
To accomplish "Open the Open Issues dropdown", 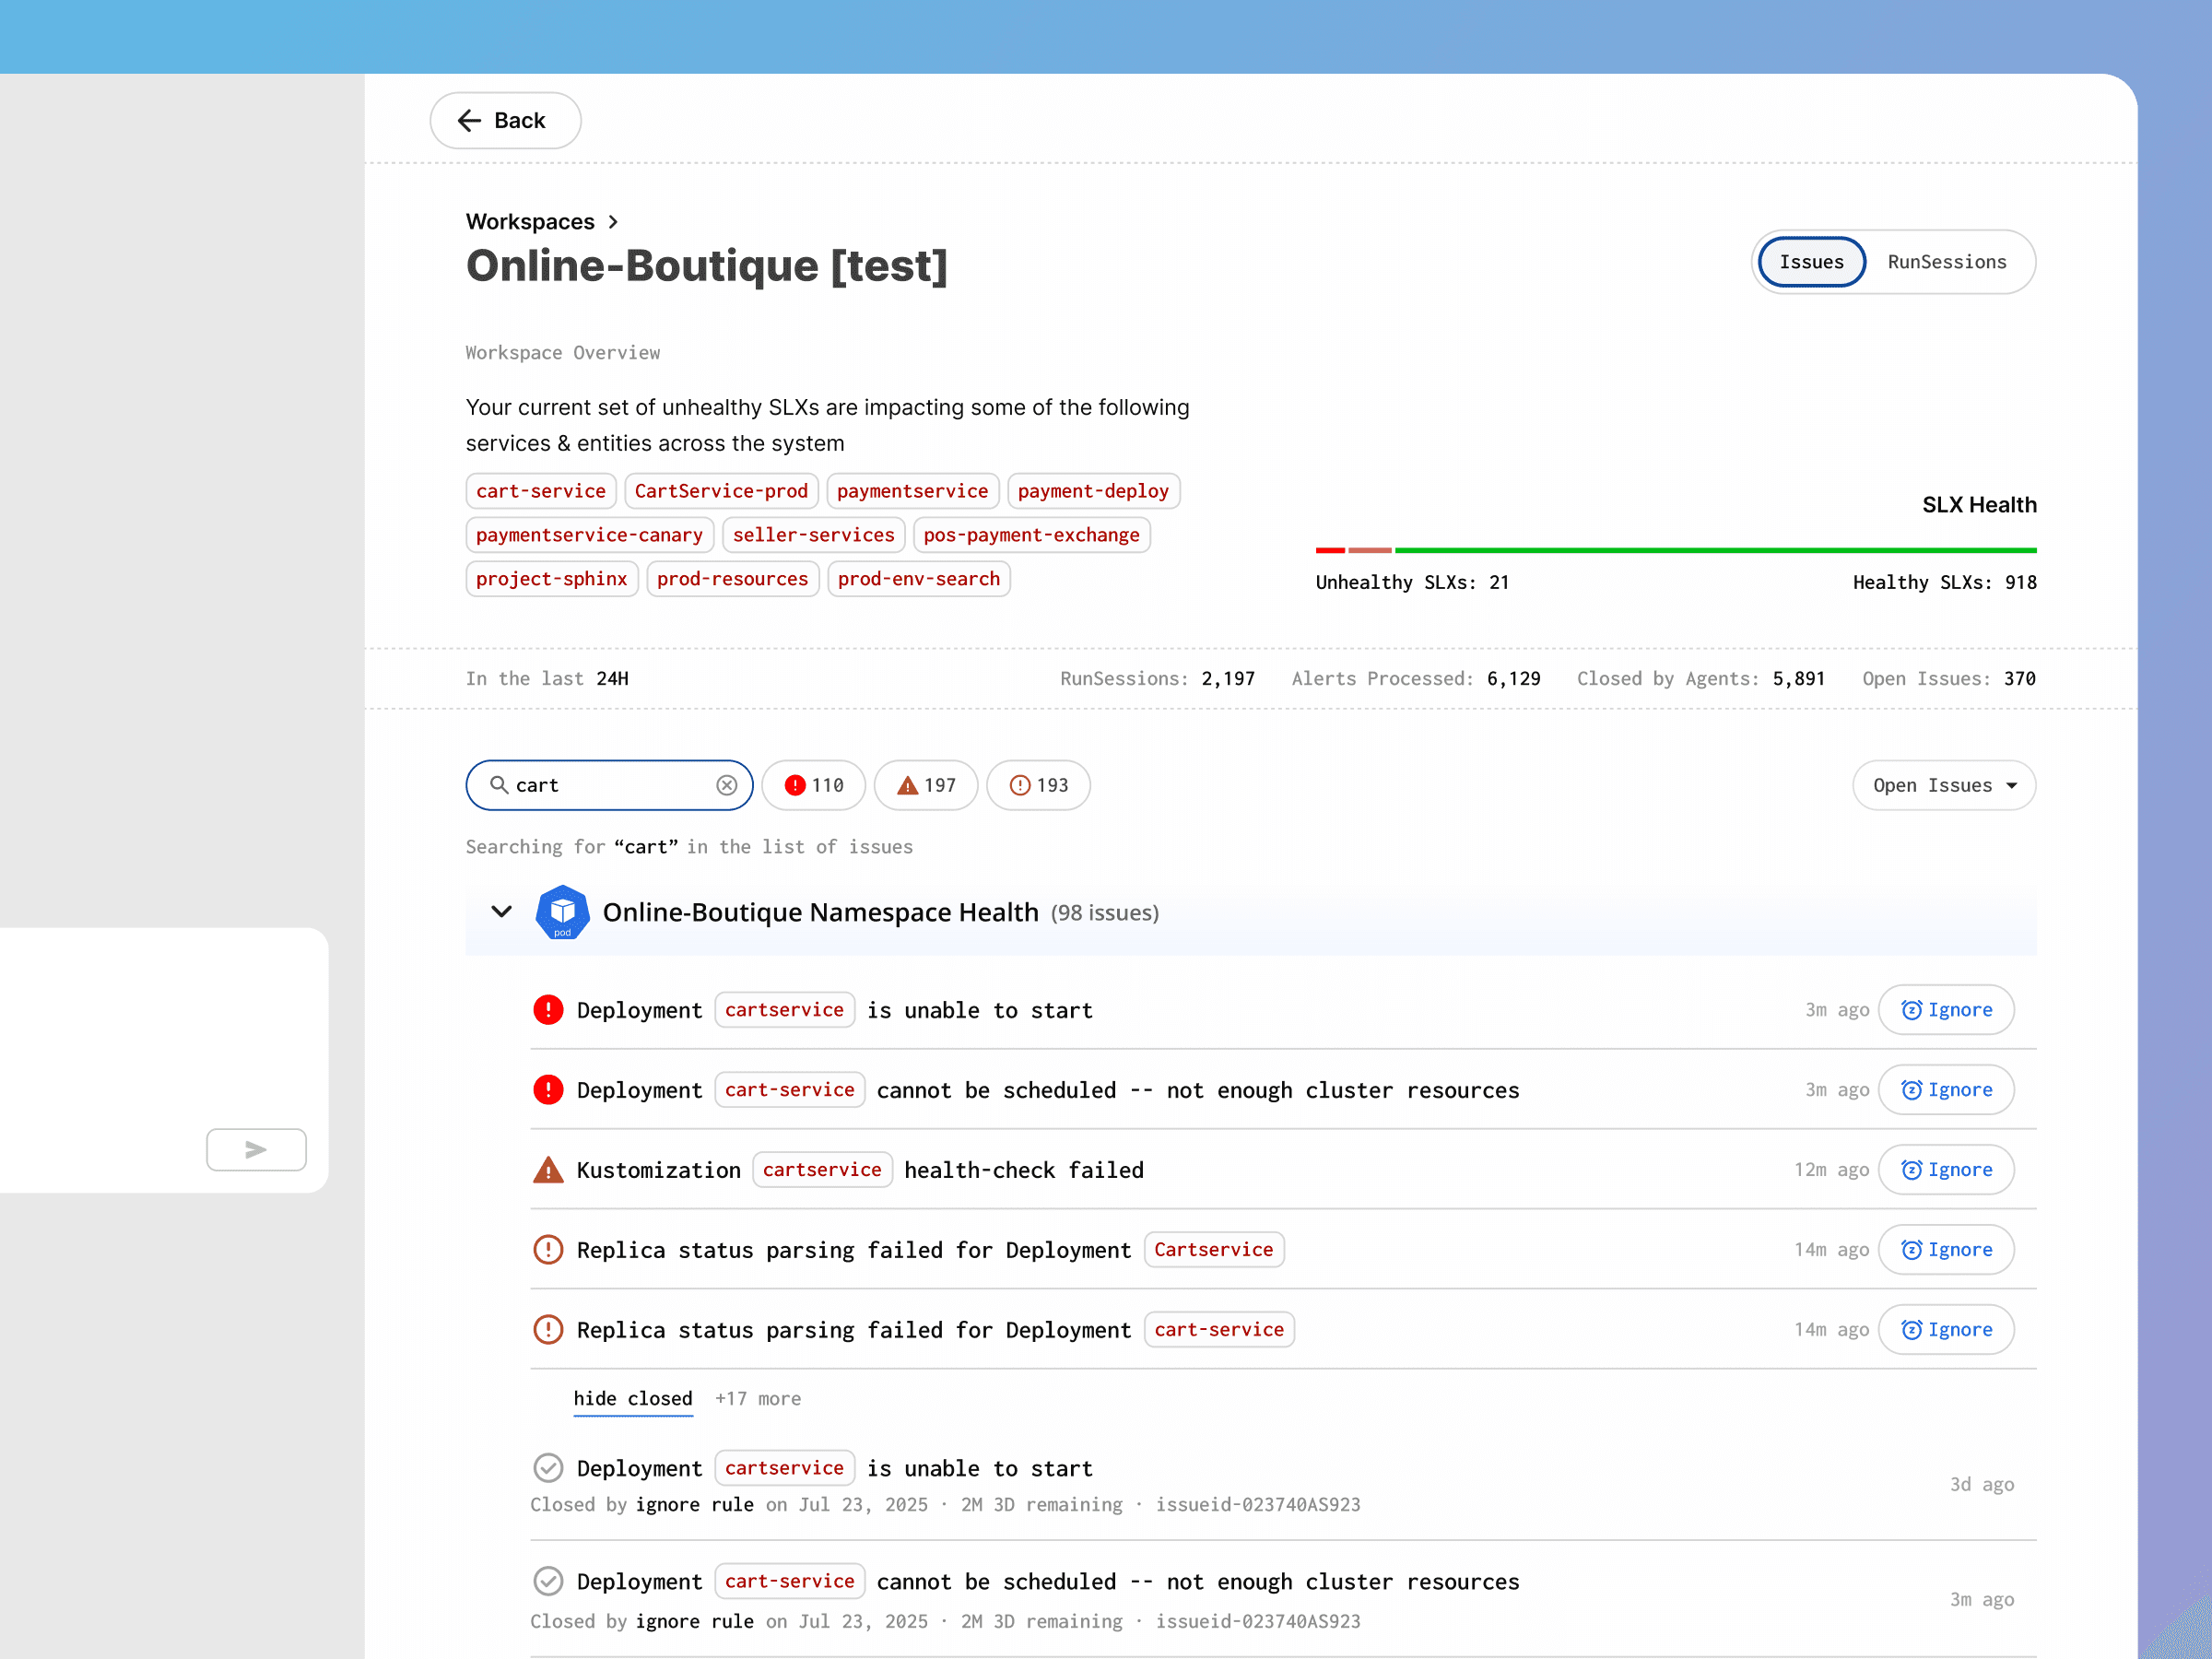I will 1943,785.
